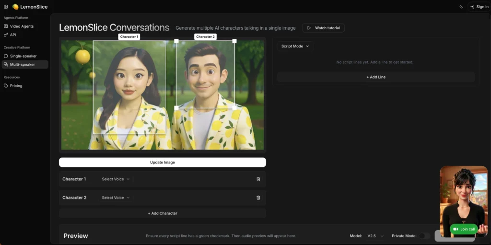Click "No script lines yet" message
The height and width of the screenshot is (245, 491).
(375, 62)
